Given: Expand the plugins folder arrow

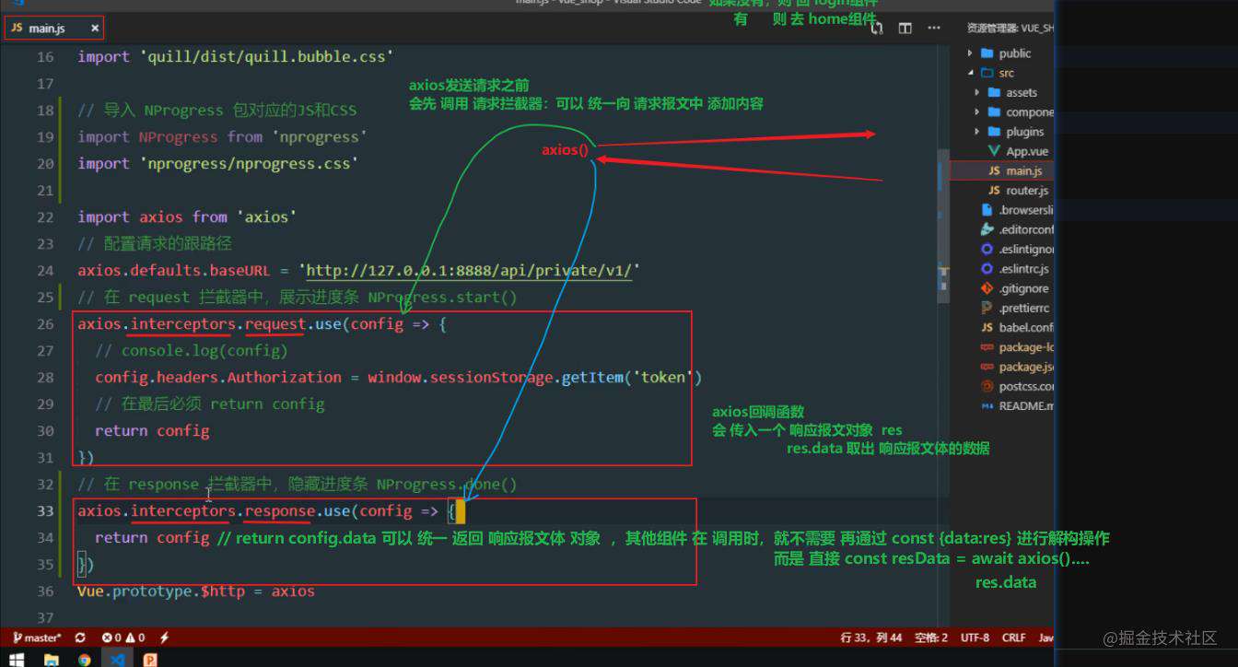Looking at the screenshot, I should click(x=977, y=132).
